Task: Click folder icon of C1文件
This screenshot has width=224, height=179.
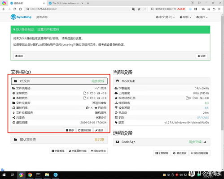Action: (x=15, y=81)
